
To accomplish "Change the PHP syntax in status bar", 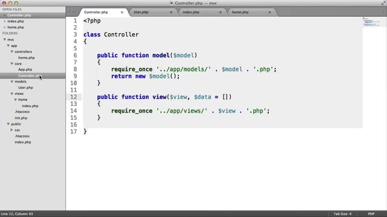I will 371,214.
